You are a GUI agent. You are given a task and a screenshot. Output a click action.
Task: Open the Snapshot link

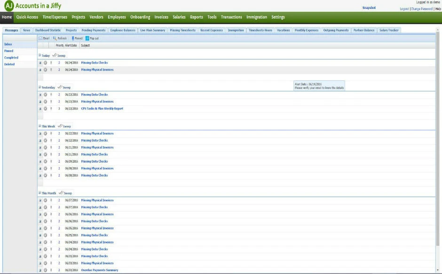point(369,8)
